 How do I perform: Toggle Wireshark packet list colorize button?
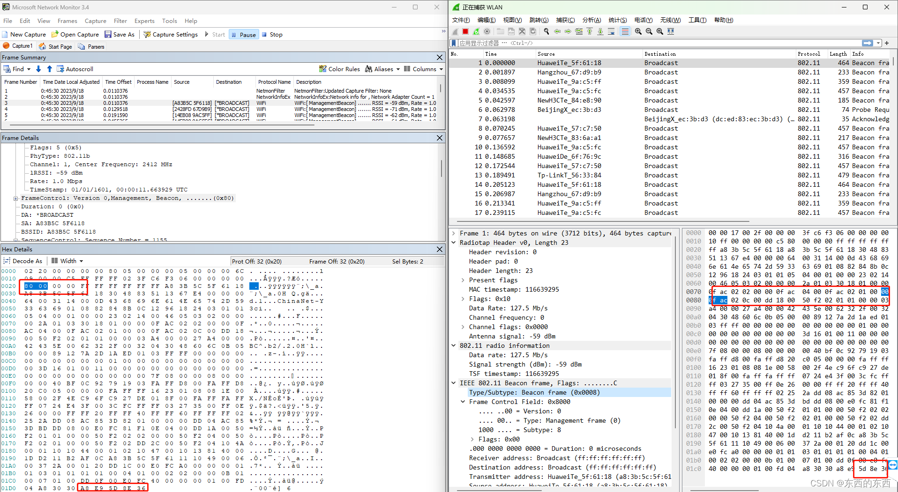pos(625,31)
